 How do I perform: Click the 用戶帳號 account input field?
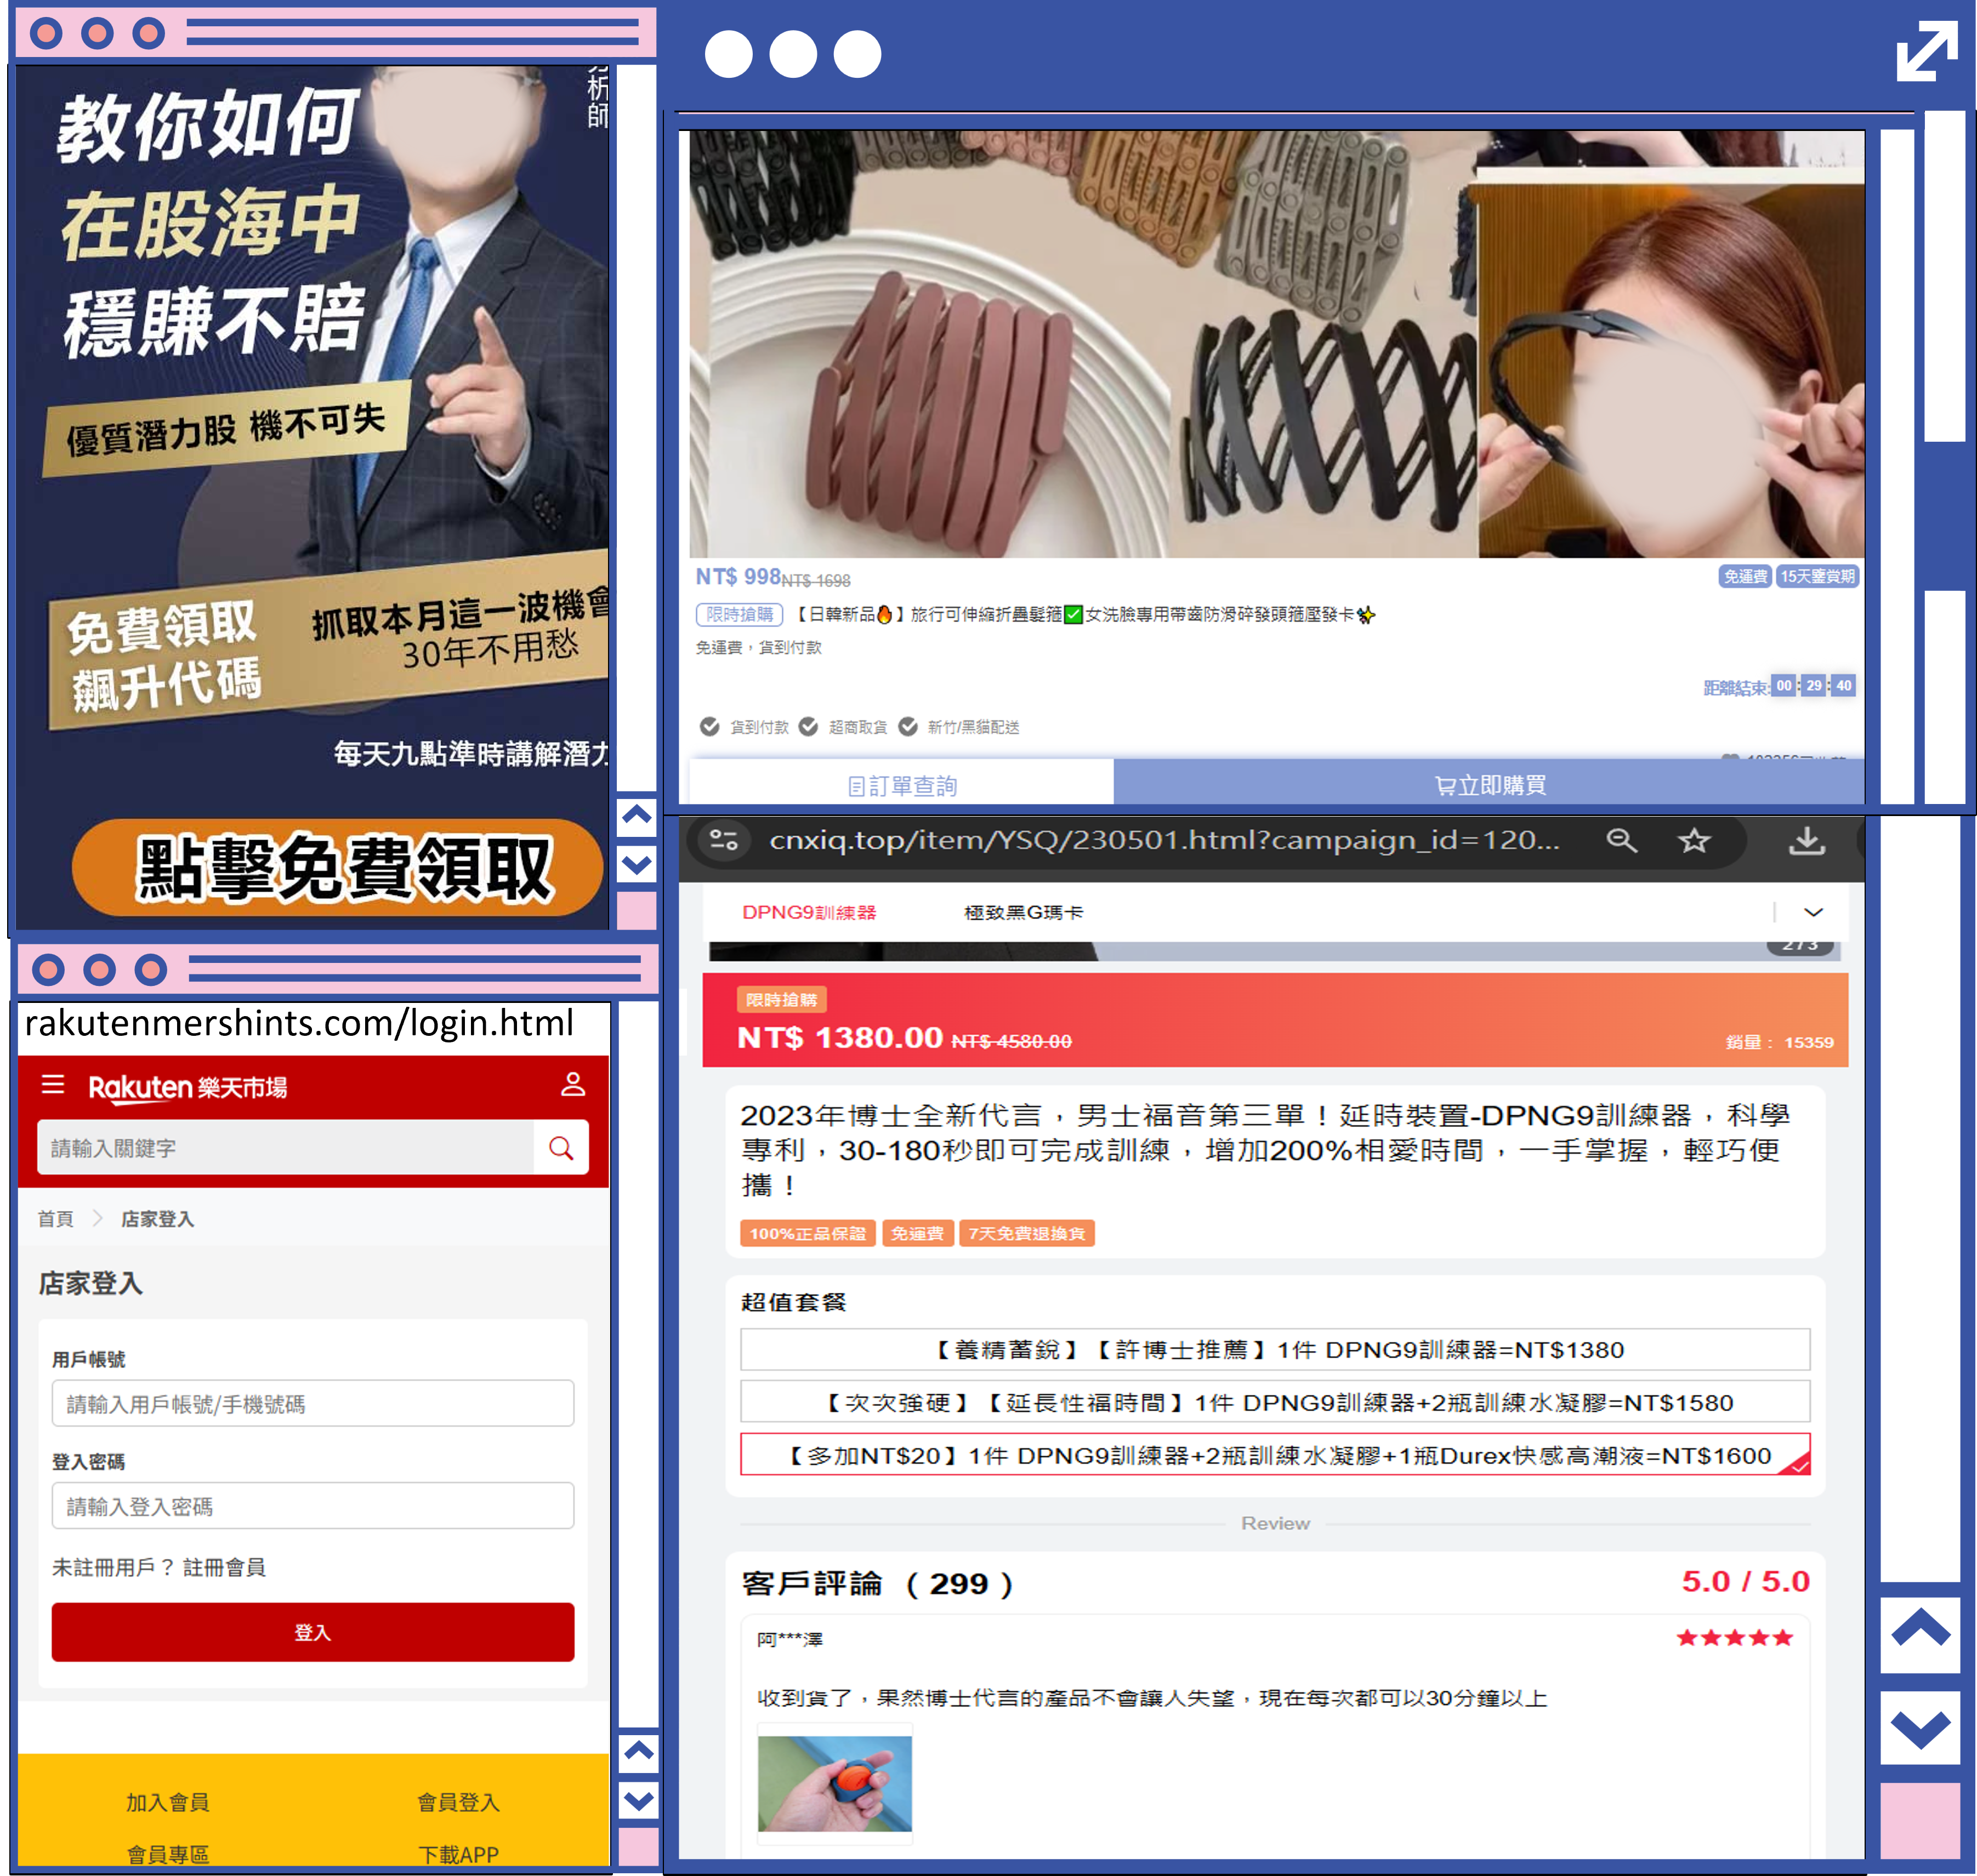point(312,1403)
